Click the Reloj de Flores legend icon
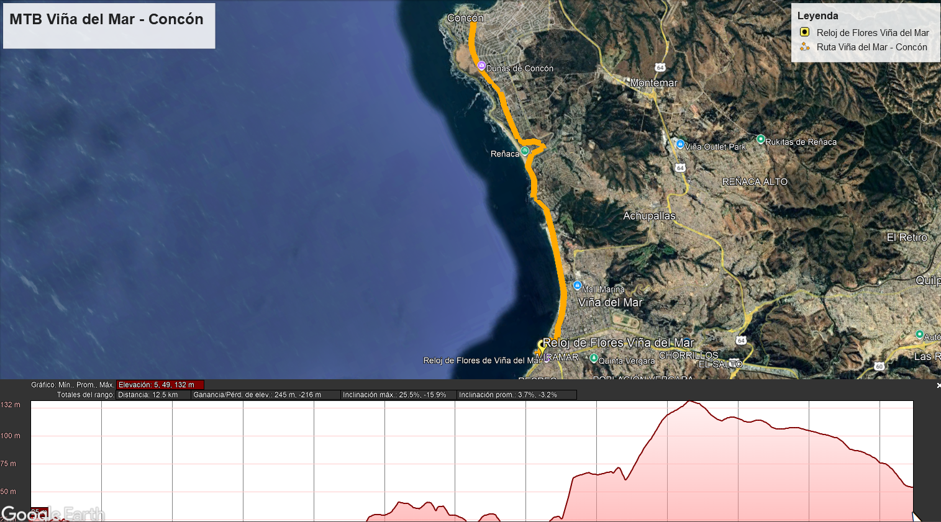The height and width of the screenshot is (522, 941). pos(804,32)
